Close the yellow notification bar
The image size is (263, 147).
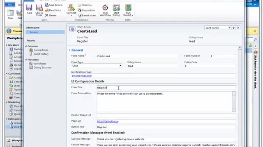point(255,31)
